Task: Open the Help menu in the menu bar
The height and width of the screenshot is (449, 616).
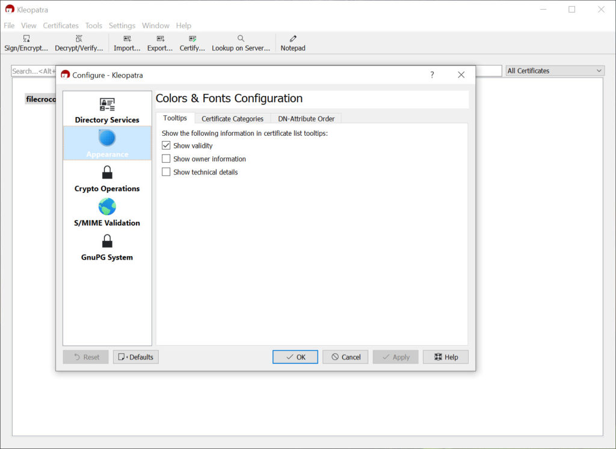Action: 183,25
